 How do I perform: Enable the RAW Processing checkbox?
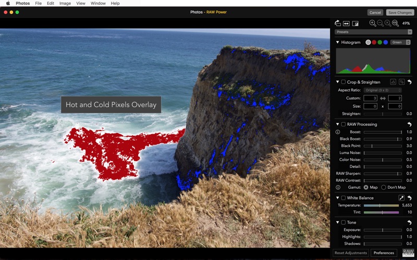pyautogui.click(x=344, y=124)
